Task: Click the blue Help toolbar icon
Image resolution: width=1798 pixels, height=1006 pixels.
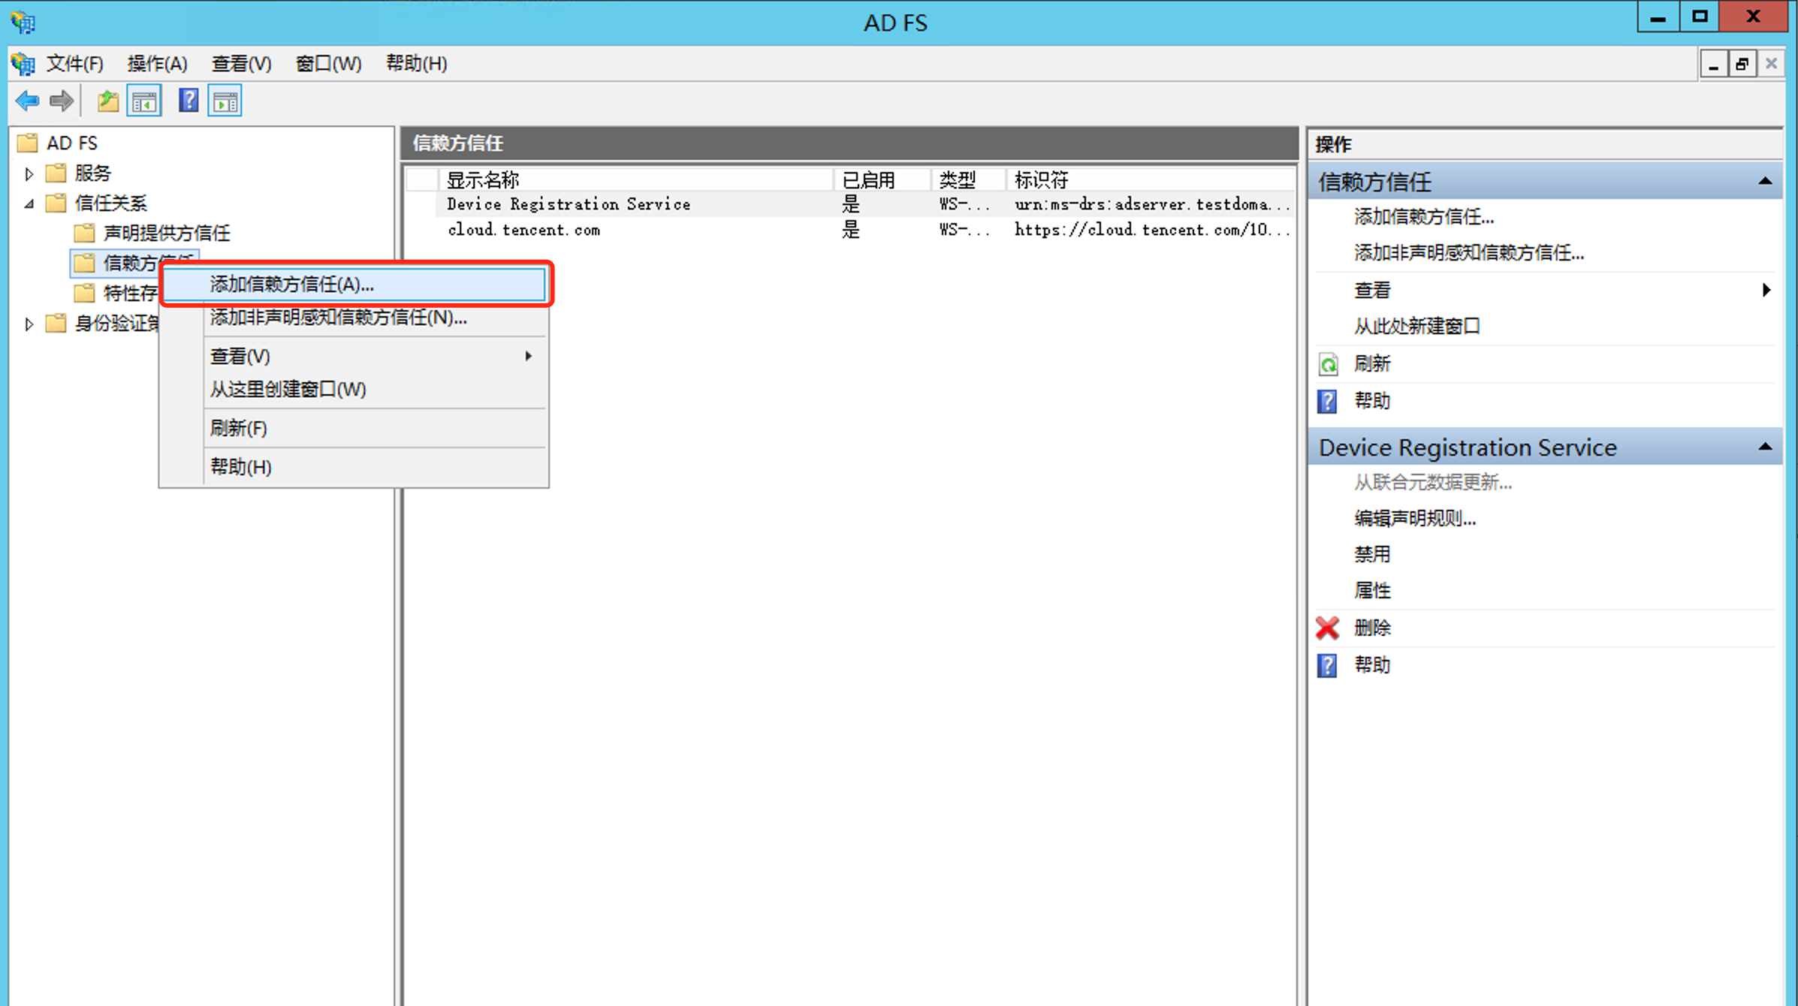Action: tap(188, 101)
